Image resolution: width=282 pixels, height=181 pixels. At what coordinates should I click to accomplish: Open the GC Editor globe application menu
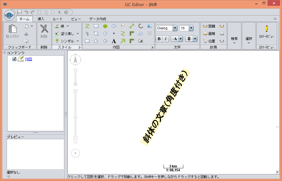coord(9,15)
